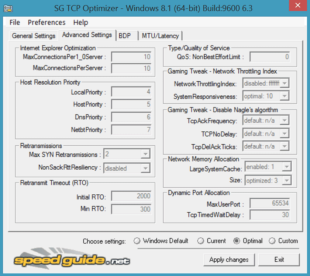Open the MTU/Latency tab

(x=160, y=36)
